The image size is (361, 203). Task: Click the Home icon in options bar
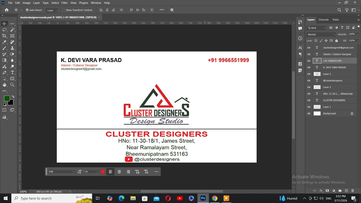click(x=7, y=10)
